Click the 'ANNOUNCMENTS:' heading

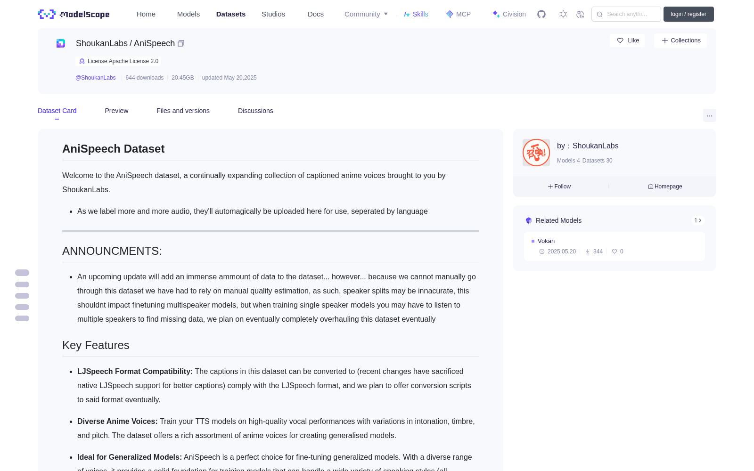point(112,251)
